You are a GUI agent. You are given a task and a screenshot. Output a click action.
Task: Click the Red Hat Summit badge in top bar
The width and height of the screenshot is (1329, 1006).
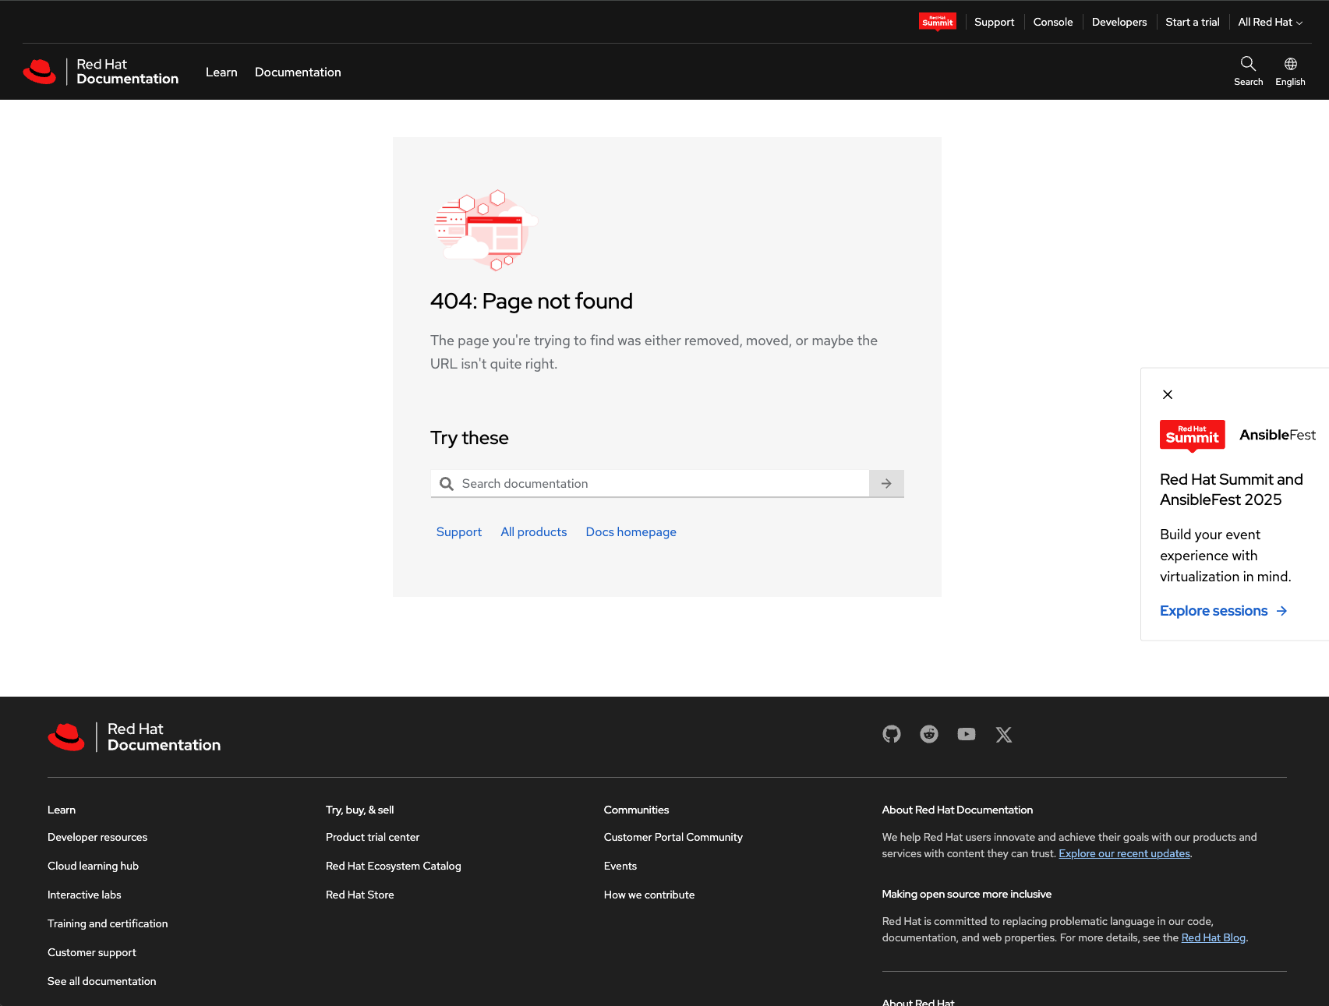938,22
